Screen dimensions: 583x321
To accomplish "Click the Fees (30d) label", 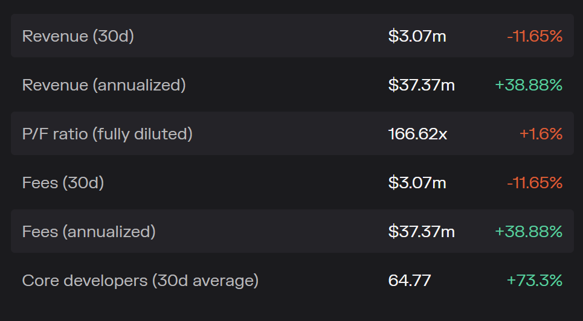I will (x=63, y=183).
